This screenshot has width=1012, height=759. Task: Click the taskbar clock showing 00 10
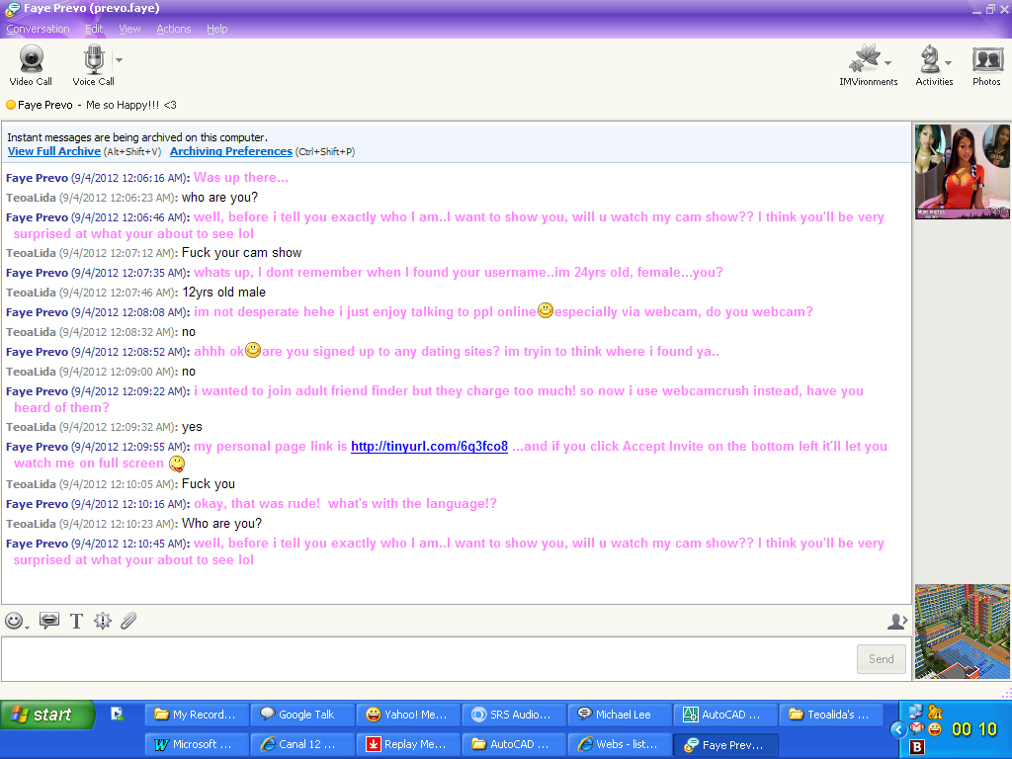[973, 729]
